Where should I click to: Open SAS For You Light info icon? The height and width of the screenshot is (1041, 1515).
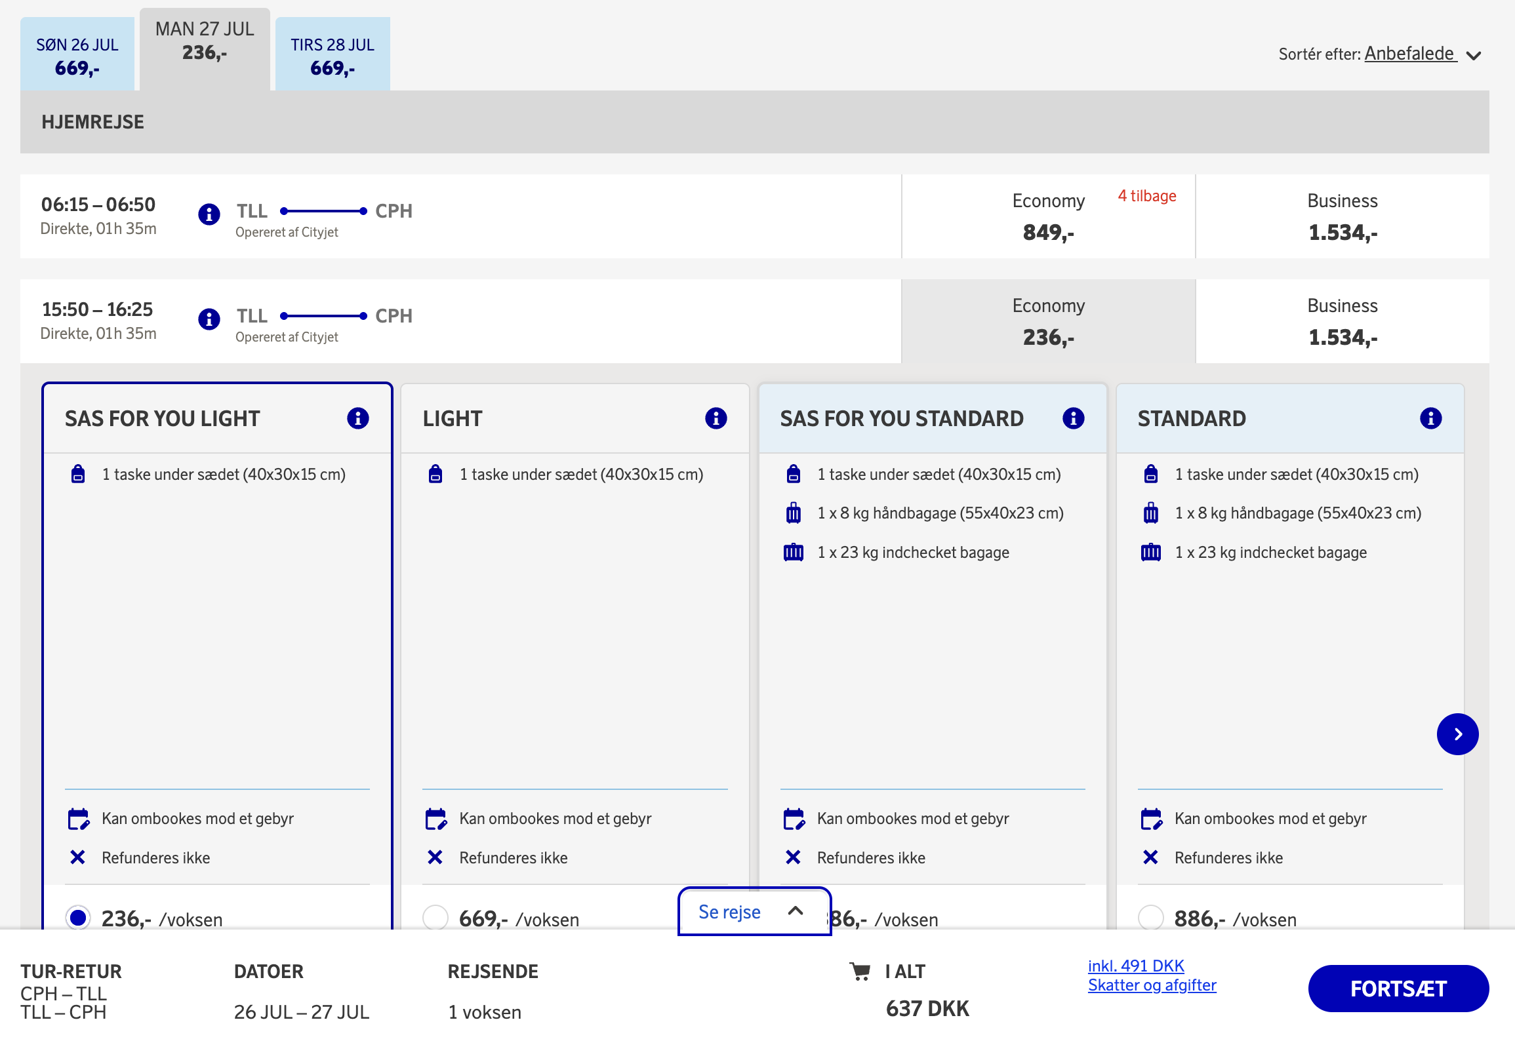point(358,418)
